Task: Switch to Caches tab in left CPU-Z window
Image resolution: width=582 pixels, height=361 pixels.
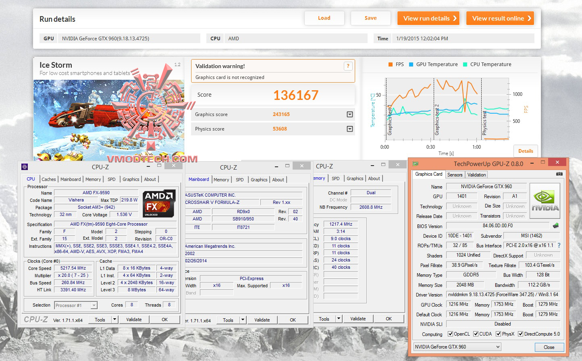Action: point(49,179)
